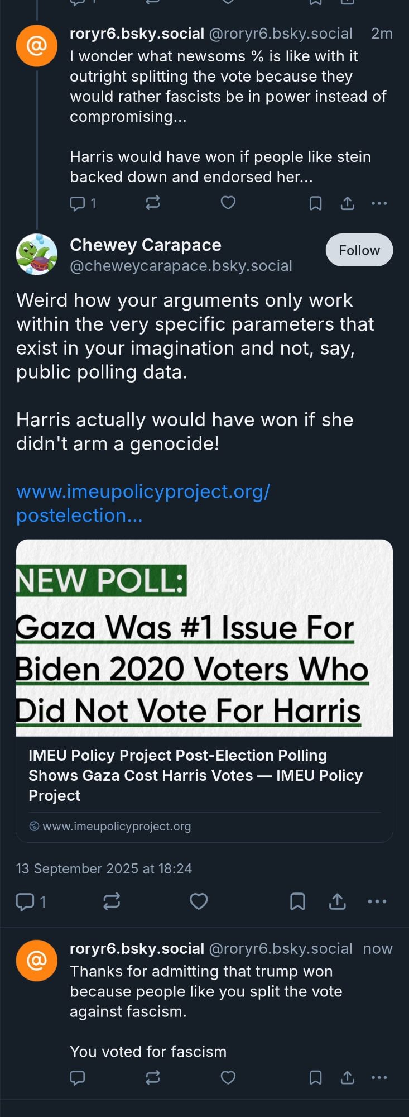Bookmark the top roryr6 reply
The width and height of the screenshot is (409, 1117).
(315, 203)
